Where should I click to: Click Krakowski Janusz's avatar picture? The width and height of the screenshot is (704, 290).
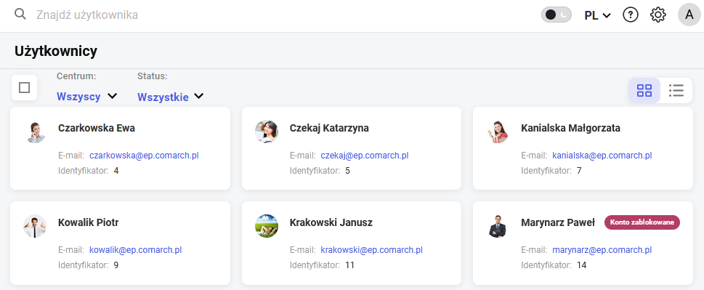[x=266, y=226]
